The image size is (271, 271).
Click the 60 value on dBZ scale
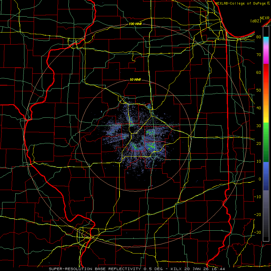[259, 72]
